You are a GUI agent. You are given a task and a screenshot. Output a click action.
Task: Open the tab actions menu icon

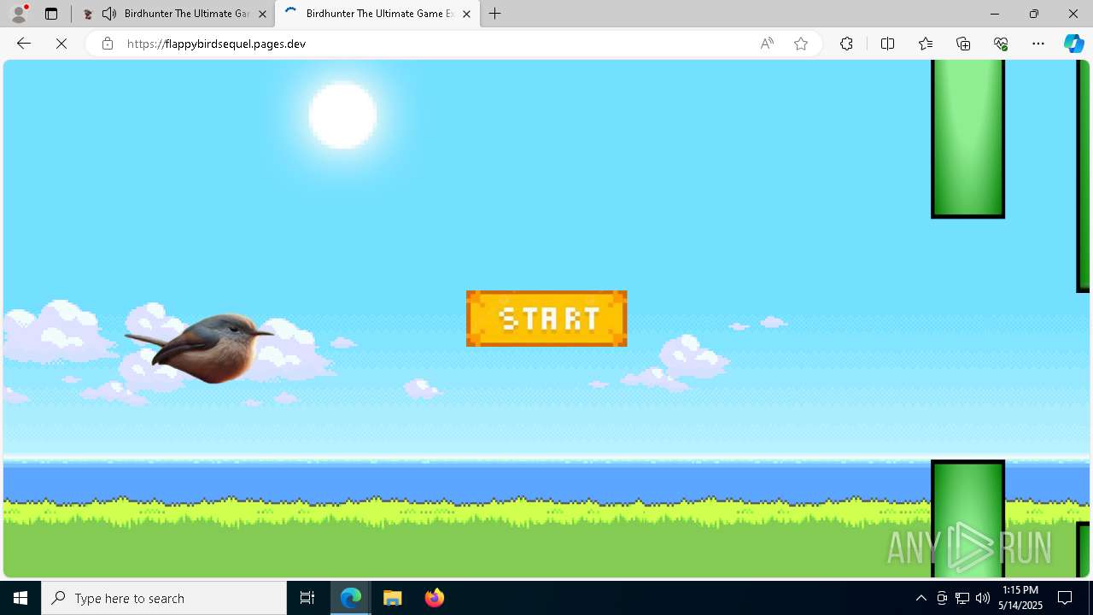click(x=51, y=14)
